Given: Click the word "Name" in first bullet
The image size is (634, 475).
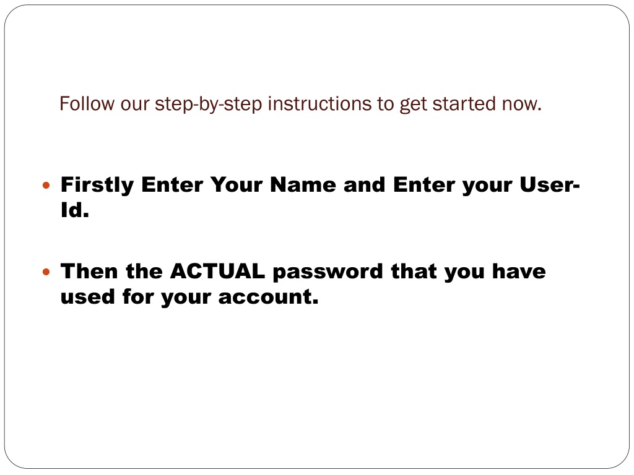Looking at the screenshot, I should pos(303,184).
